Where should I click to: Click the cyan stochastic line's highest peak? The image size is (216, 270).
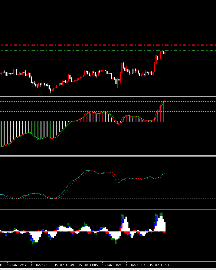[88, 171]
